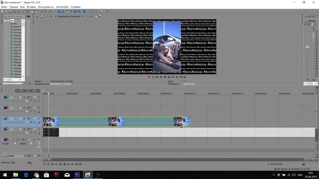This screenshot has height=179, width=319.
Task: Save preview snapshot to file
Action: click(100, 16)
